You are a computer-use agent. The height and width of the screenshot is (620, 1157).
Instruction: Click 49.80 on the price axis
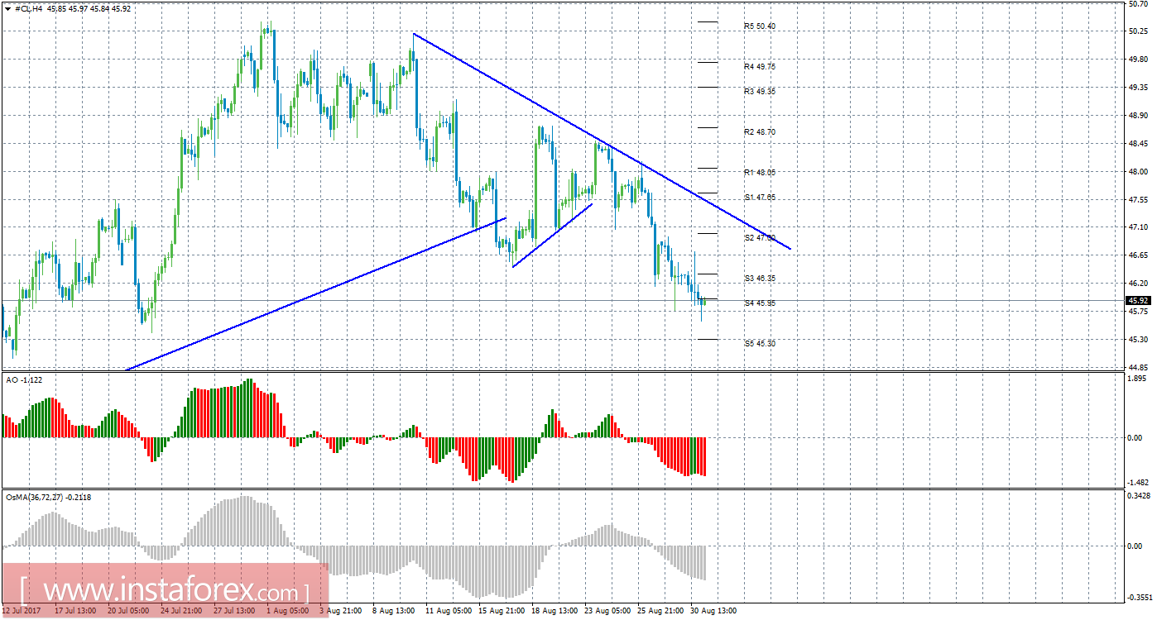click(x=1139, y=60)
